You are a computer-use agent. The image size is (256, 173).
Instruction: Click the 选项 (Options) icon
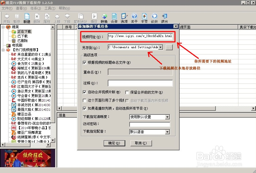(124, 18)
